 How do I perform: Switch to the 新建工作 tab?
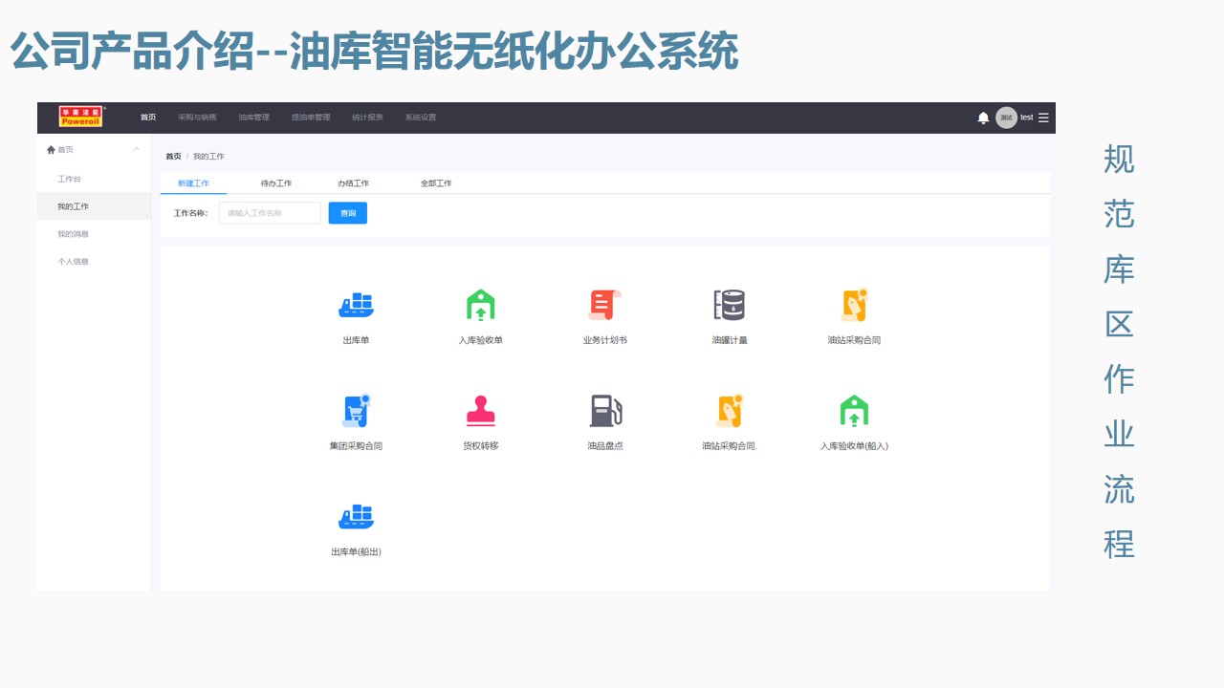click(193, 183)
